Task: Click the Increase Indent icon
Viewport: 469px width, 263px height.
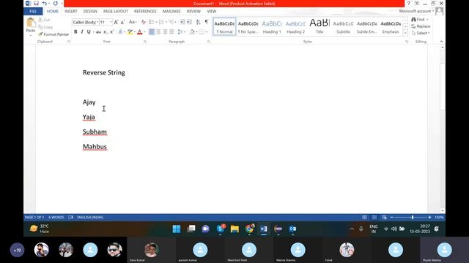Action: coord(189,22)
